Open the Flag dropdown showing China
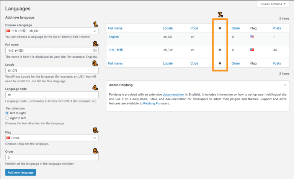This screenshot has width=294, height=179. click(52, 138)
